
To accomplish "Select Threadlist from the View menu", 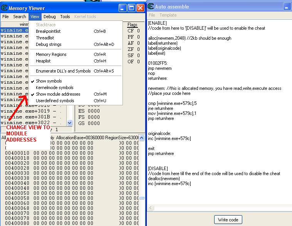I will 76,38.
